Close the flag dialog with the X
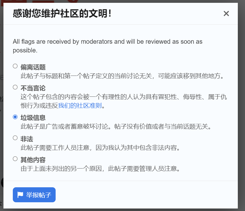The image size is (245, 211). point(226,14)
